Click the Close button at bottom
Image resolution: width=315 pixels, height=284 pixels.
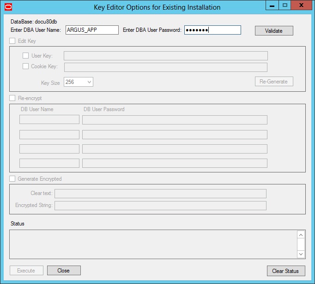tap(64, 271)
